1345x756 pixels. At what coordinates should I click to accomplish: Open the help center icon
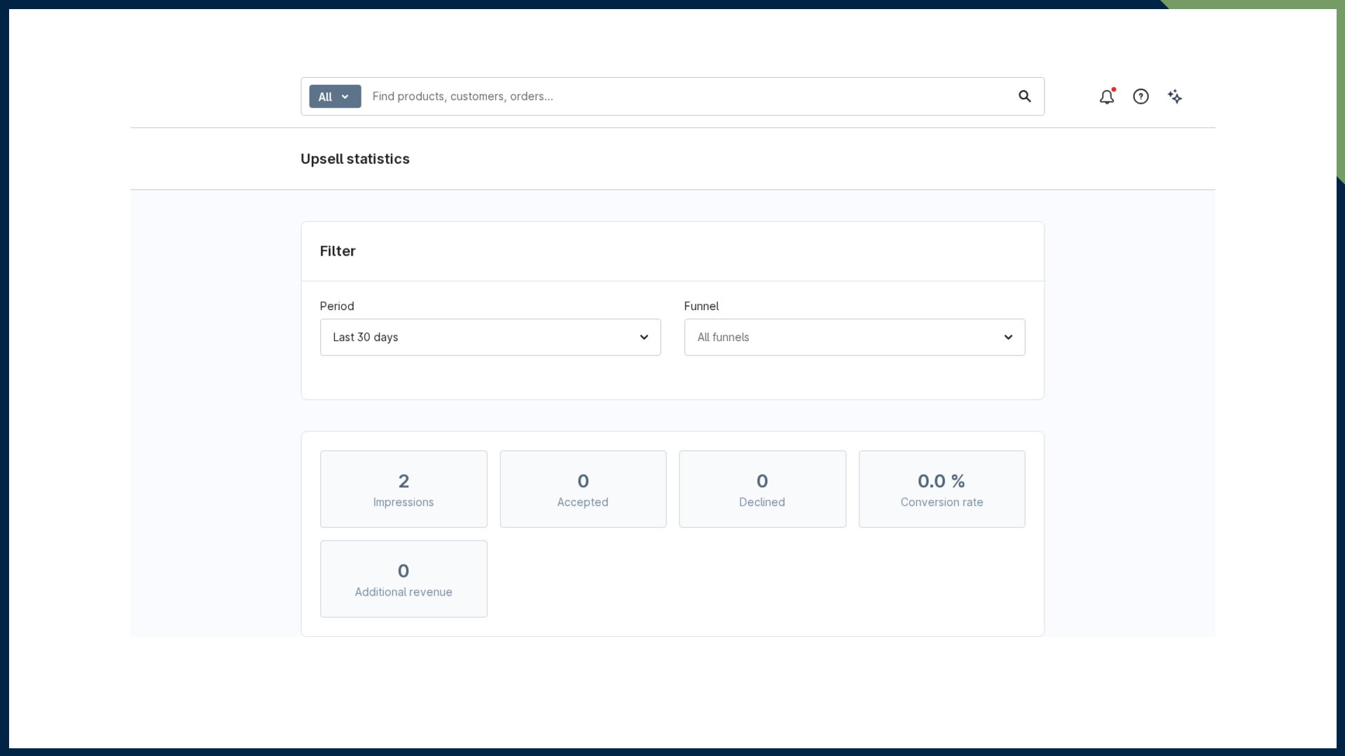coord(1140,97)
